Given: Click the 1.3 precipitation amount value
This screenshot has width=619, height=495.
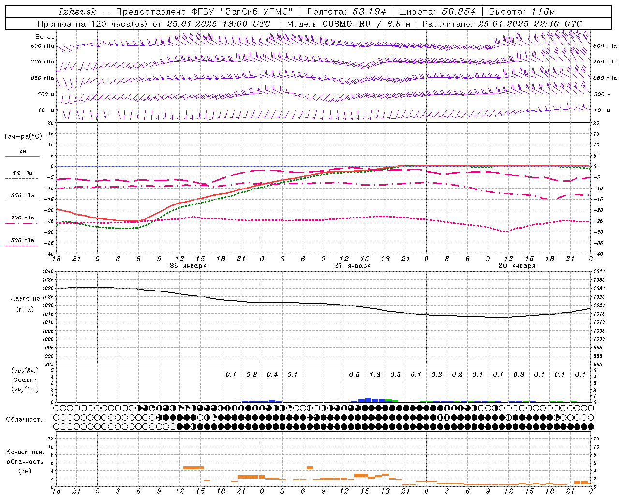Looking at the screenshot, I should 375,374.
